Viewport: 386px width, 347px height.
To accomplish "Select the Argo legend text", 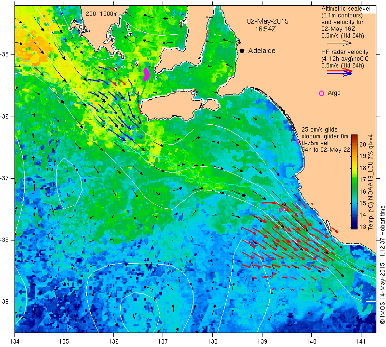I will click(x=334, y=93).
